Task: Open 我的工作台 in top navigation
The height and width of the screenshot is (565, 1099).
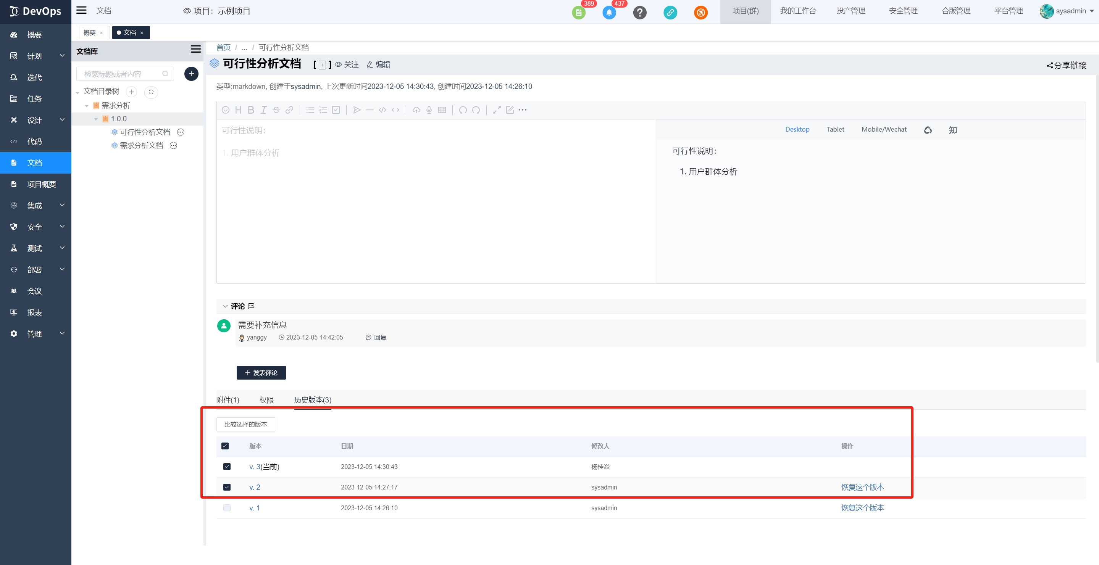Action: 798,11
